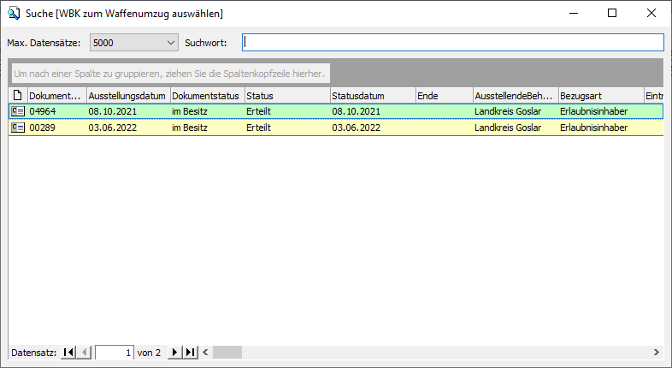Click document icon of record 00289
This screenshot has width=672, height=368.
[18, 128]
